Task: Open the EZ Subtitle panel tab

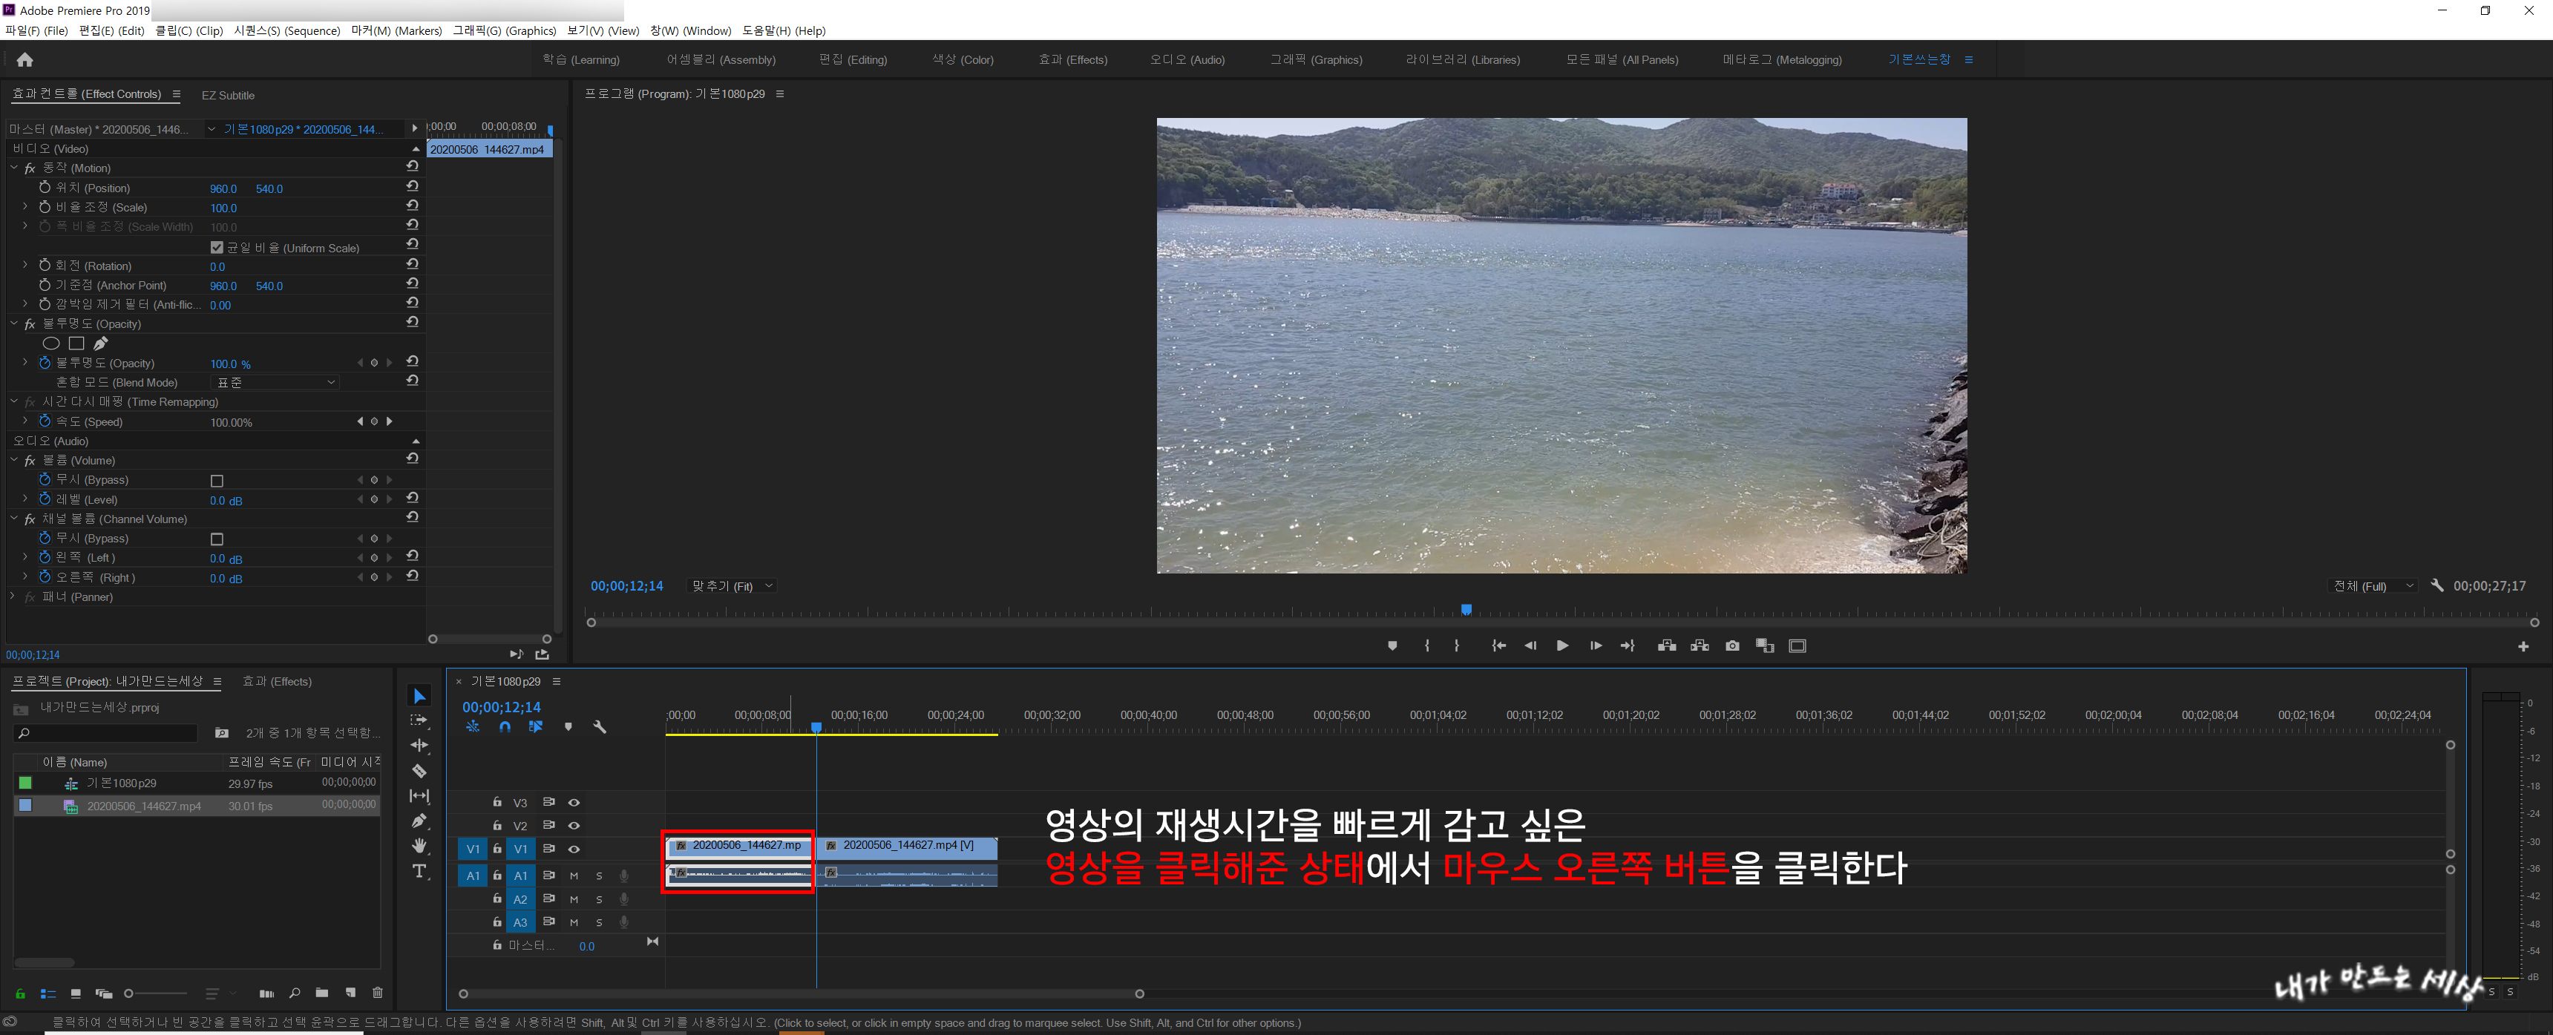Action: [228, 95]
